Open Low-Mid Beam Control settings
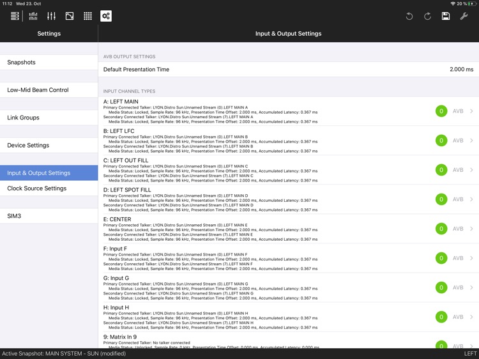 pyautogui.click(x=49, y=90)
